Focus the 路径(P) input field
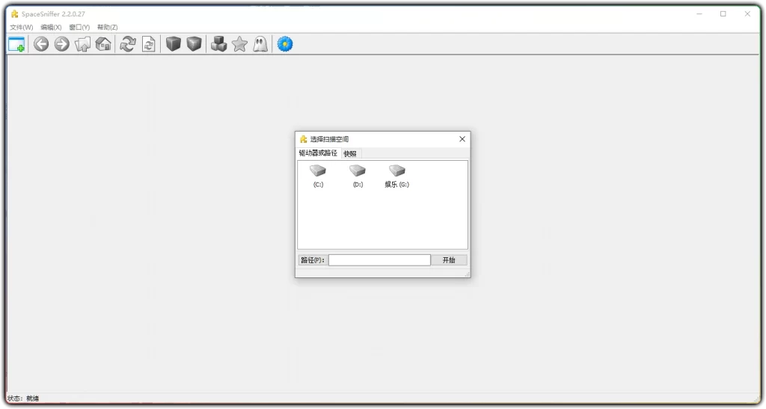 pos(379,260)
